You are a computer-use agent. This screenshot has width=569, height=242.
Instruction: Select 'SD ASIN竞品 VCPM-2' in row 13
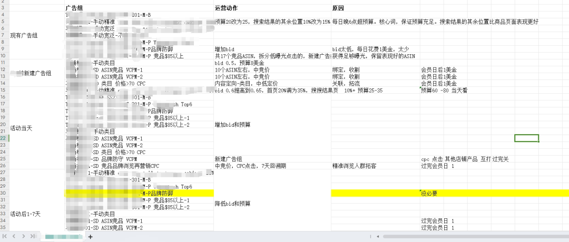click(139, 76)
